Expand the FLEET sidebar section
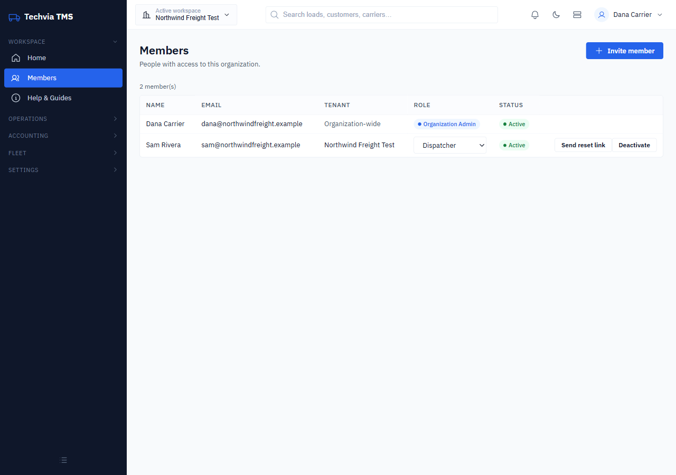676x475 pixels. pyautogui.click(x=63, y=153)
